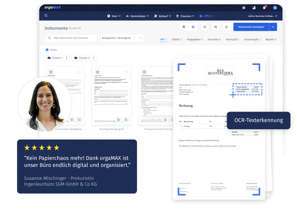
Task: Refresh the documents list
Action: pos(226,27)
